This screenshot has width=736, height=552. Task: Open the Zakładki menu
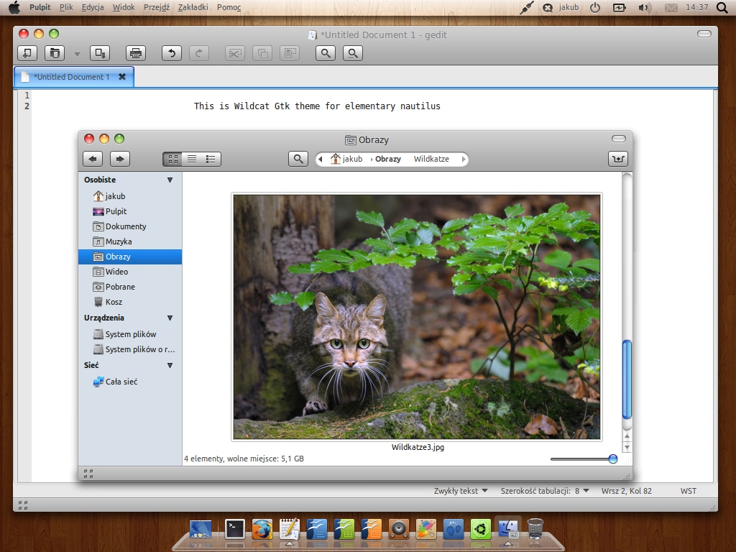click(x=193, y=7)
